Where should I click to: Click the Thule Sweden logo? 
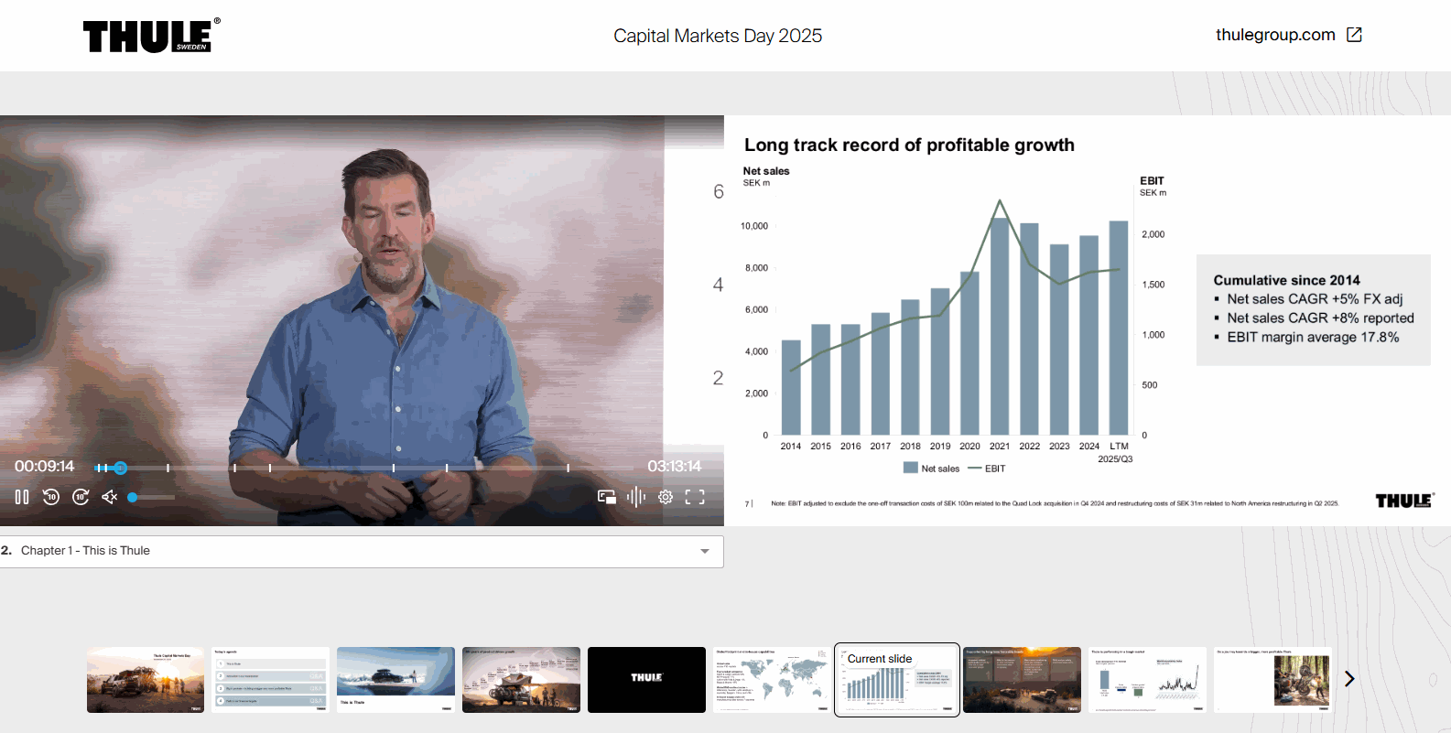pyautogui.click(x=152, y=36)
